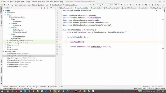Expand the manifests folder
The width and height of the screenshot is (166, 93).
[5, 13]
